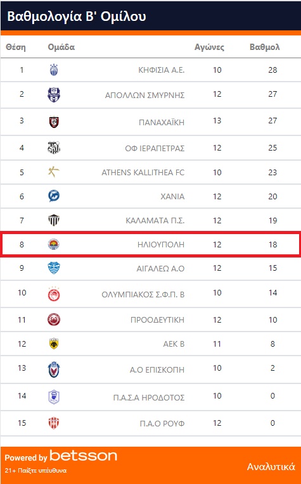Image resolution: width=301 pixels, height=484 pixels.
Task: Click the ΑΕΚ Β yellow eagle logo
Action: click(54, 344)
